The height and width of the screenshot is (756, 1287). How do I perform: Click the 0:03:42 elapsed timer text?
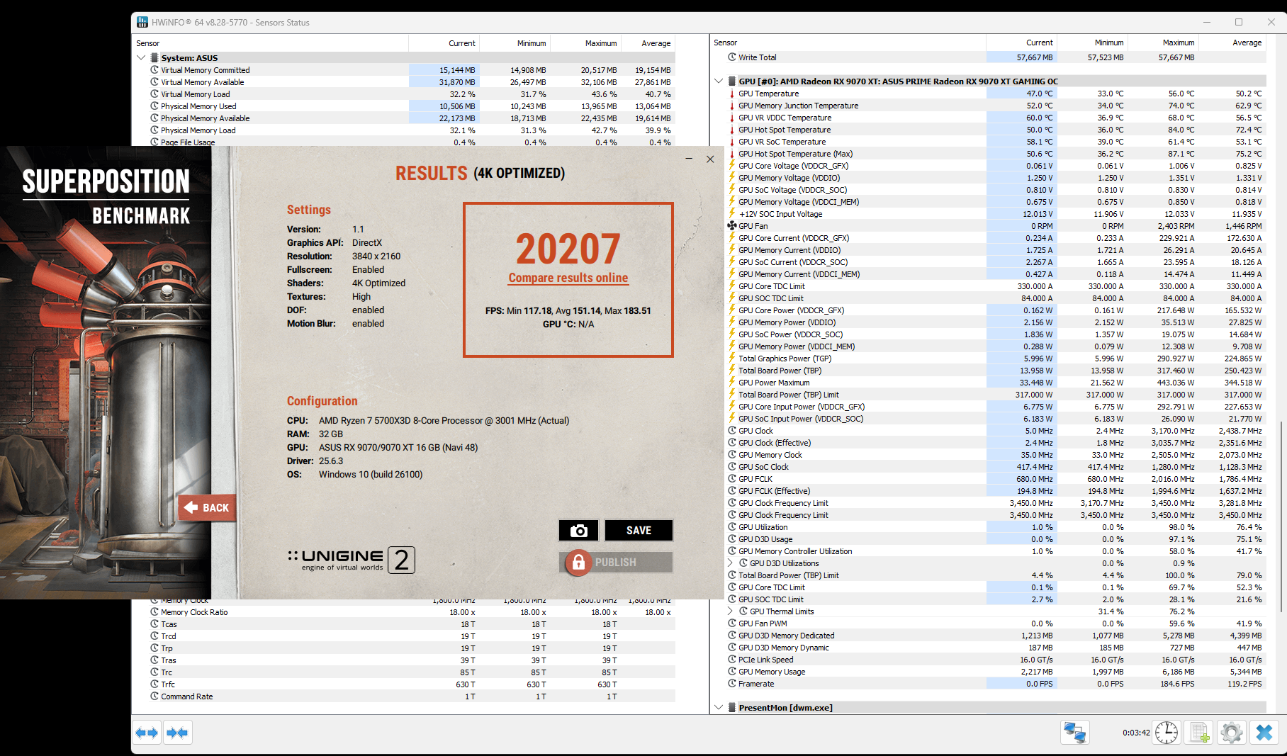1136,733
